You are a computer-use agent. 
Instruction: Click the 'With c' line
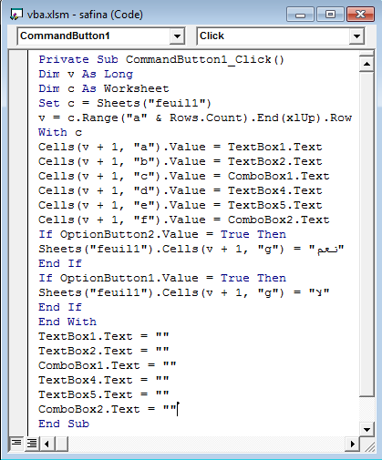coord(60,132)
